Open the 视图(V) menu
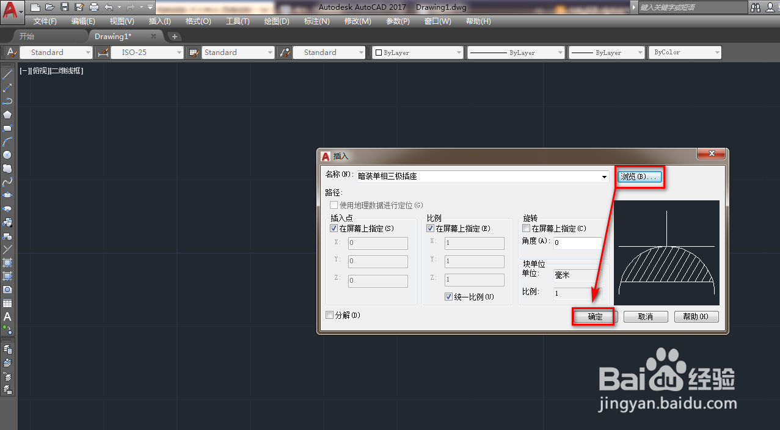 click(122, 21)
